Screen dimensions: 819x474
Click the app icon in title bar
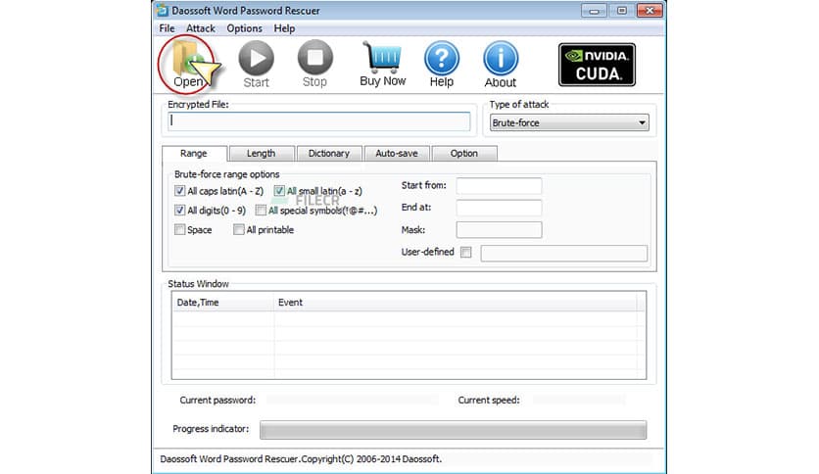(163, 11)
